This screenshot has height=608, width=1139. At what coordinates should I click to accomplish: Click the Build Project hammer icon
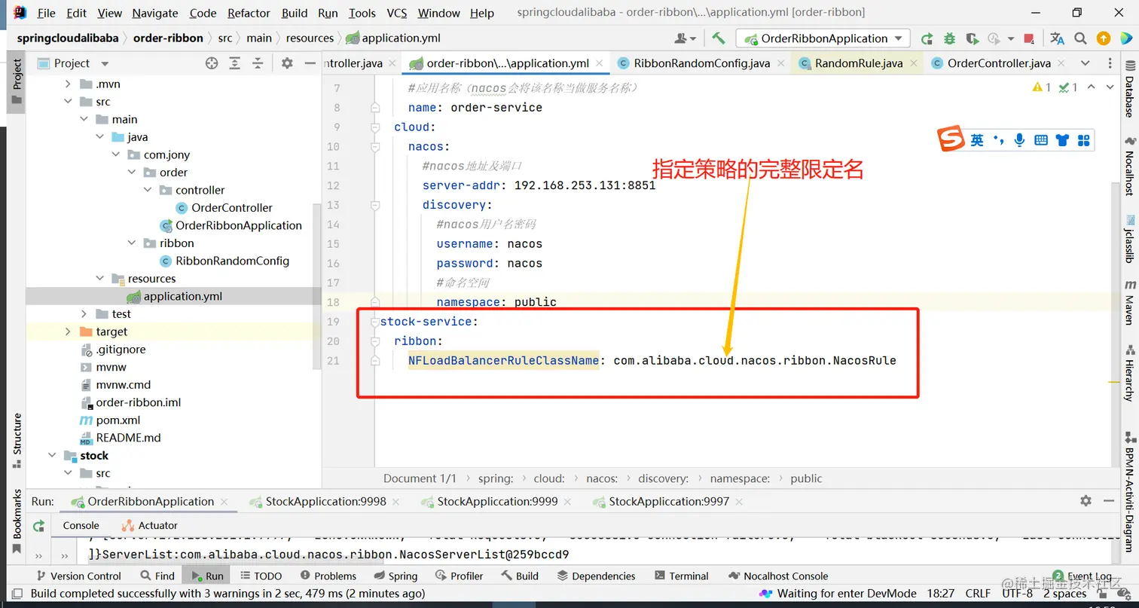[719, 38]
